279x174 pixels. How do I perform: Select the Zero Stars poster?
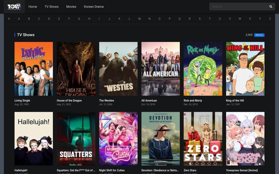[x=203, y=139]
